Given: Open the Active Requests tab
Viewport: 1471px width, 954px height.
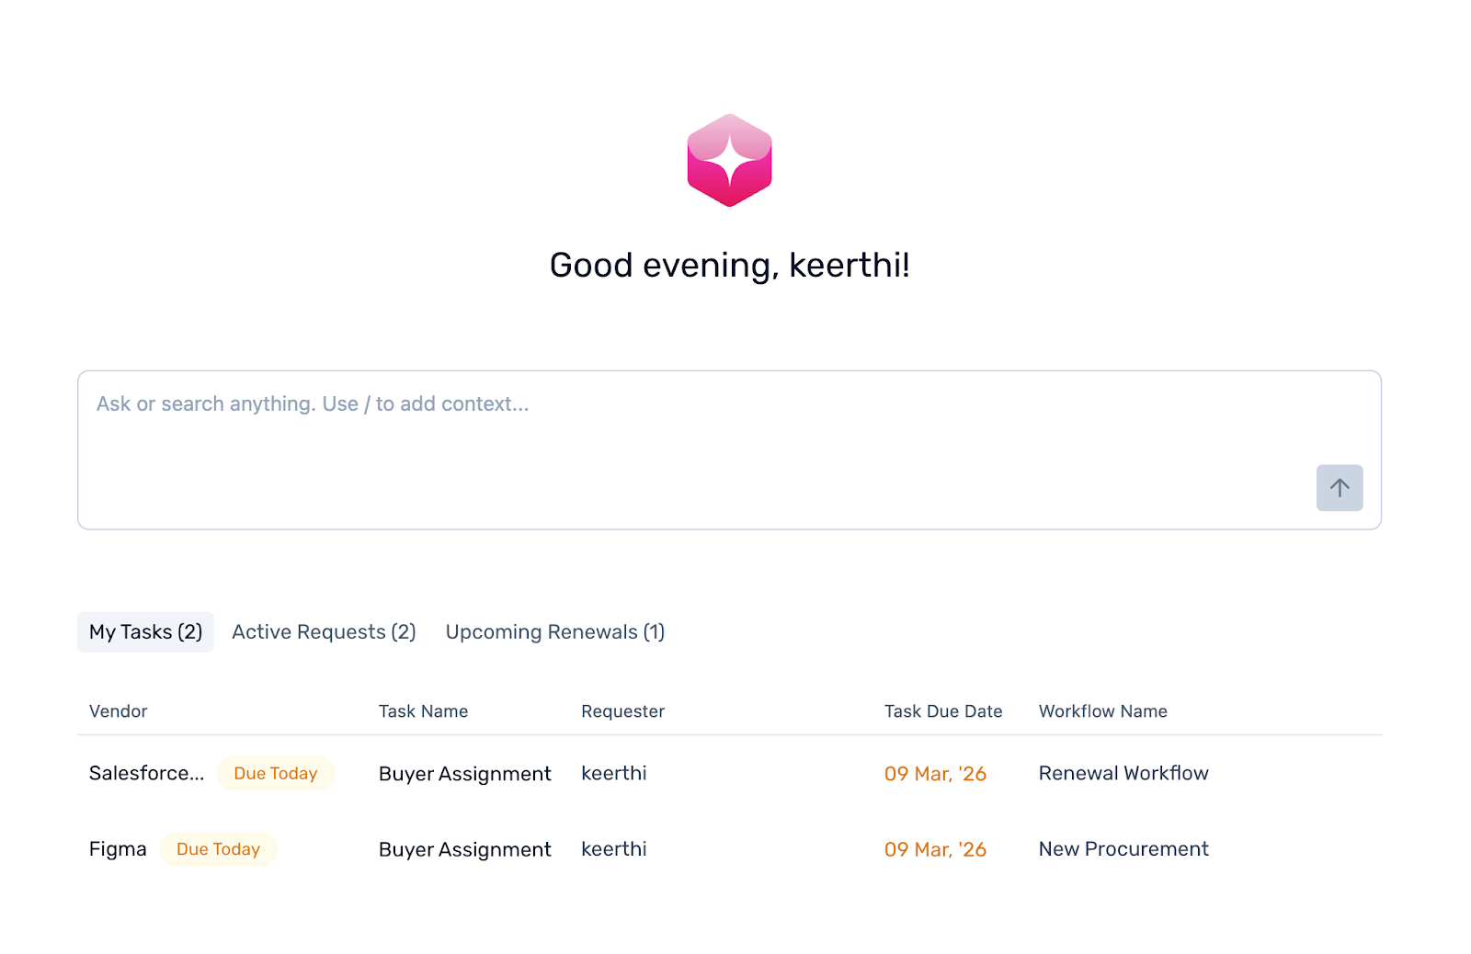Looking at the screenshot, I should point(324,632).
